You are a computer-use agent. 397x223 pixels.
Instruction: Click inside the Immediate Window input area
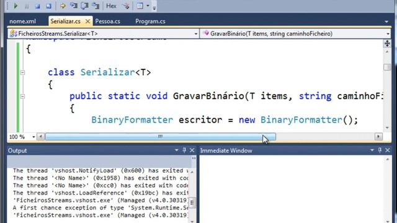pos(292,189)
